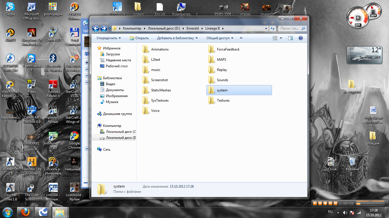Select Локальный диск (C drive in the sidebar
The height and width of the screenshot is (218, 389).
click(x=118, y=132)
